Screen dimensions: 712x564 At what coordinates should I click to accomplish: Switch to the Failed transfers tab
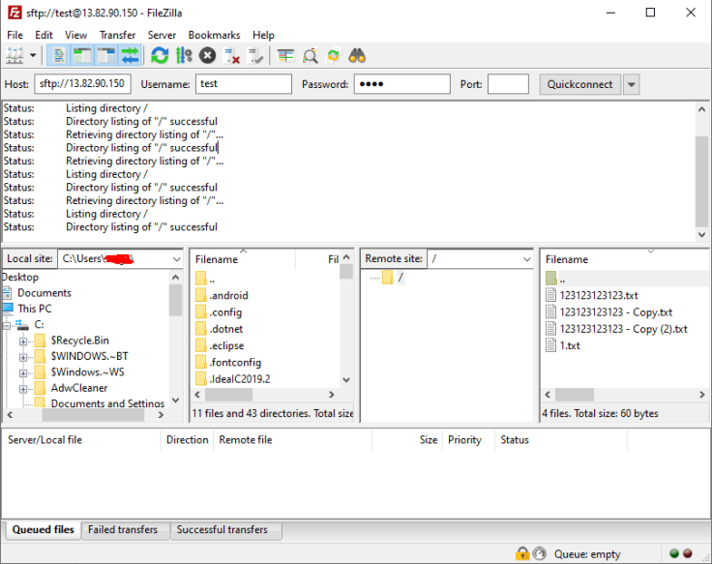[123, 530]
